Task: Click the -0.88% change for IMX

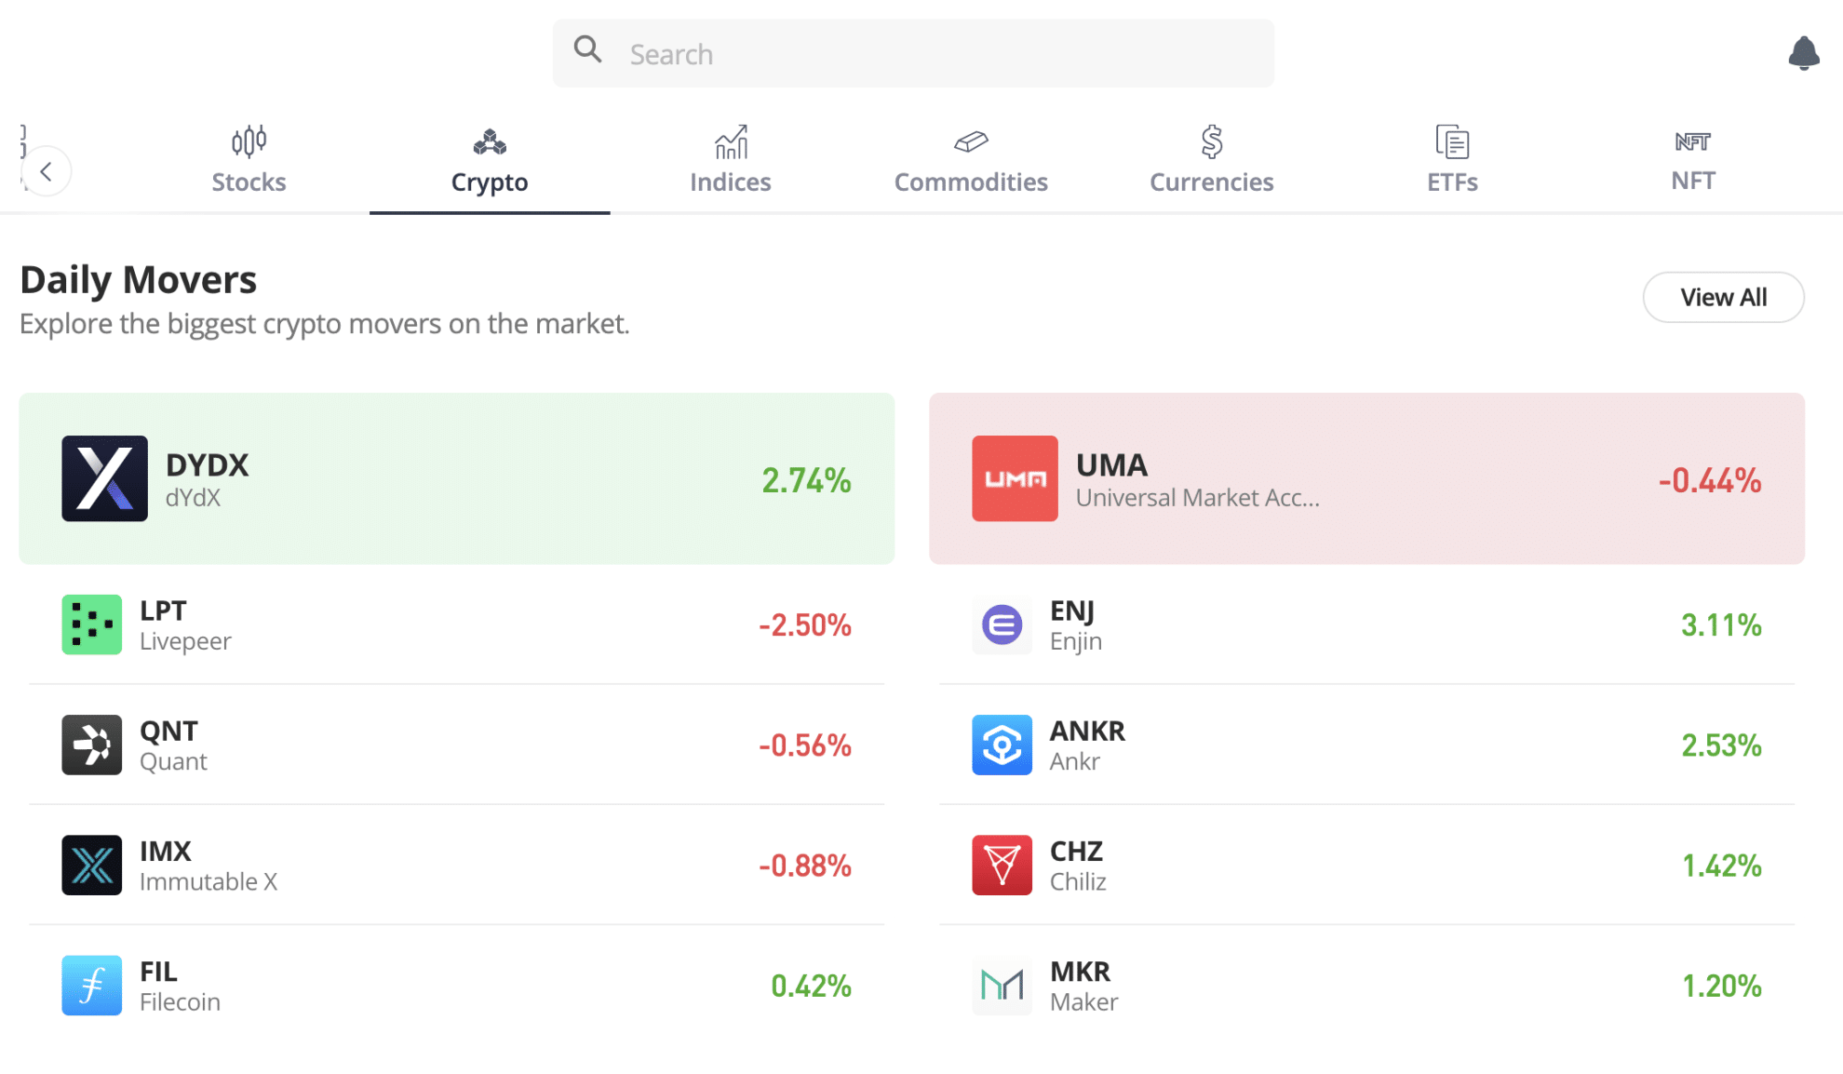Action: (805, 866)
